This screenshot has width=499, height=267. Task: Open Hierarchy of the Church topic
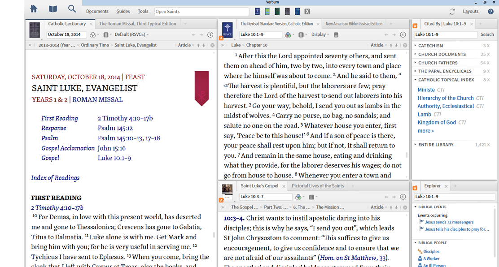pos(446,98)
